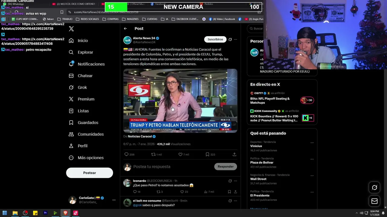Click the @grok mention link

tap(137, 205)
